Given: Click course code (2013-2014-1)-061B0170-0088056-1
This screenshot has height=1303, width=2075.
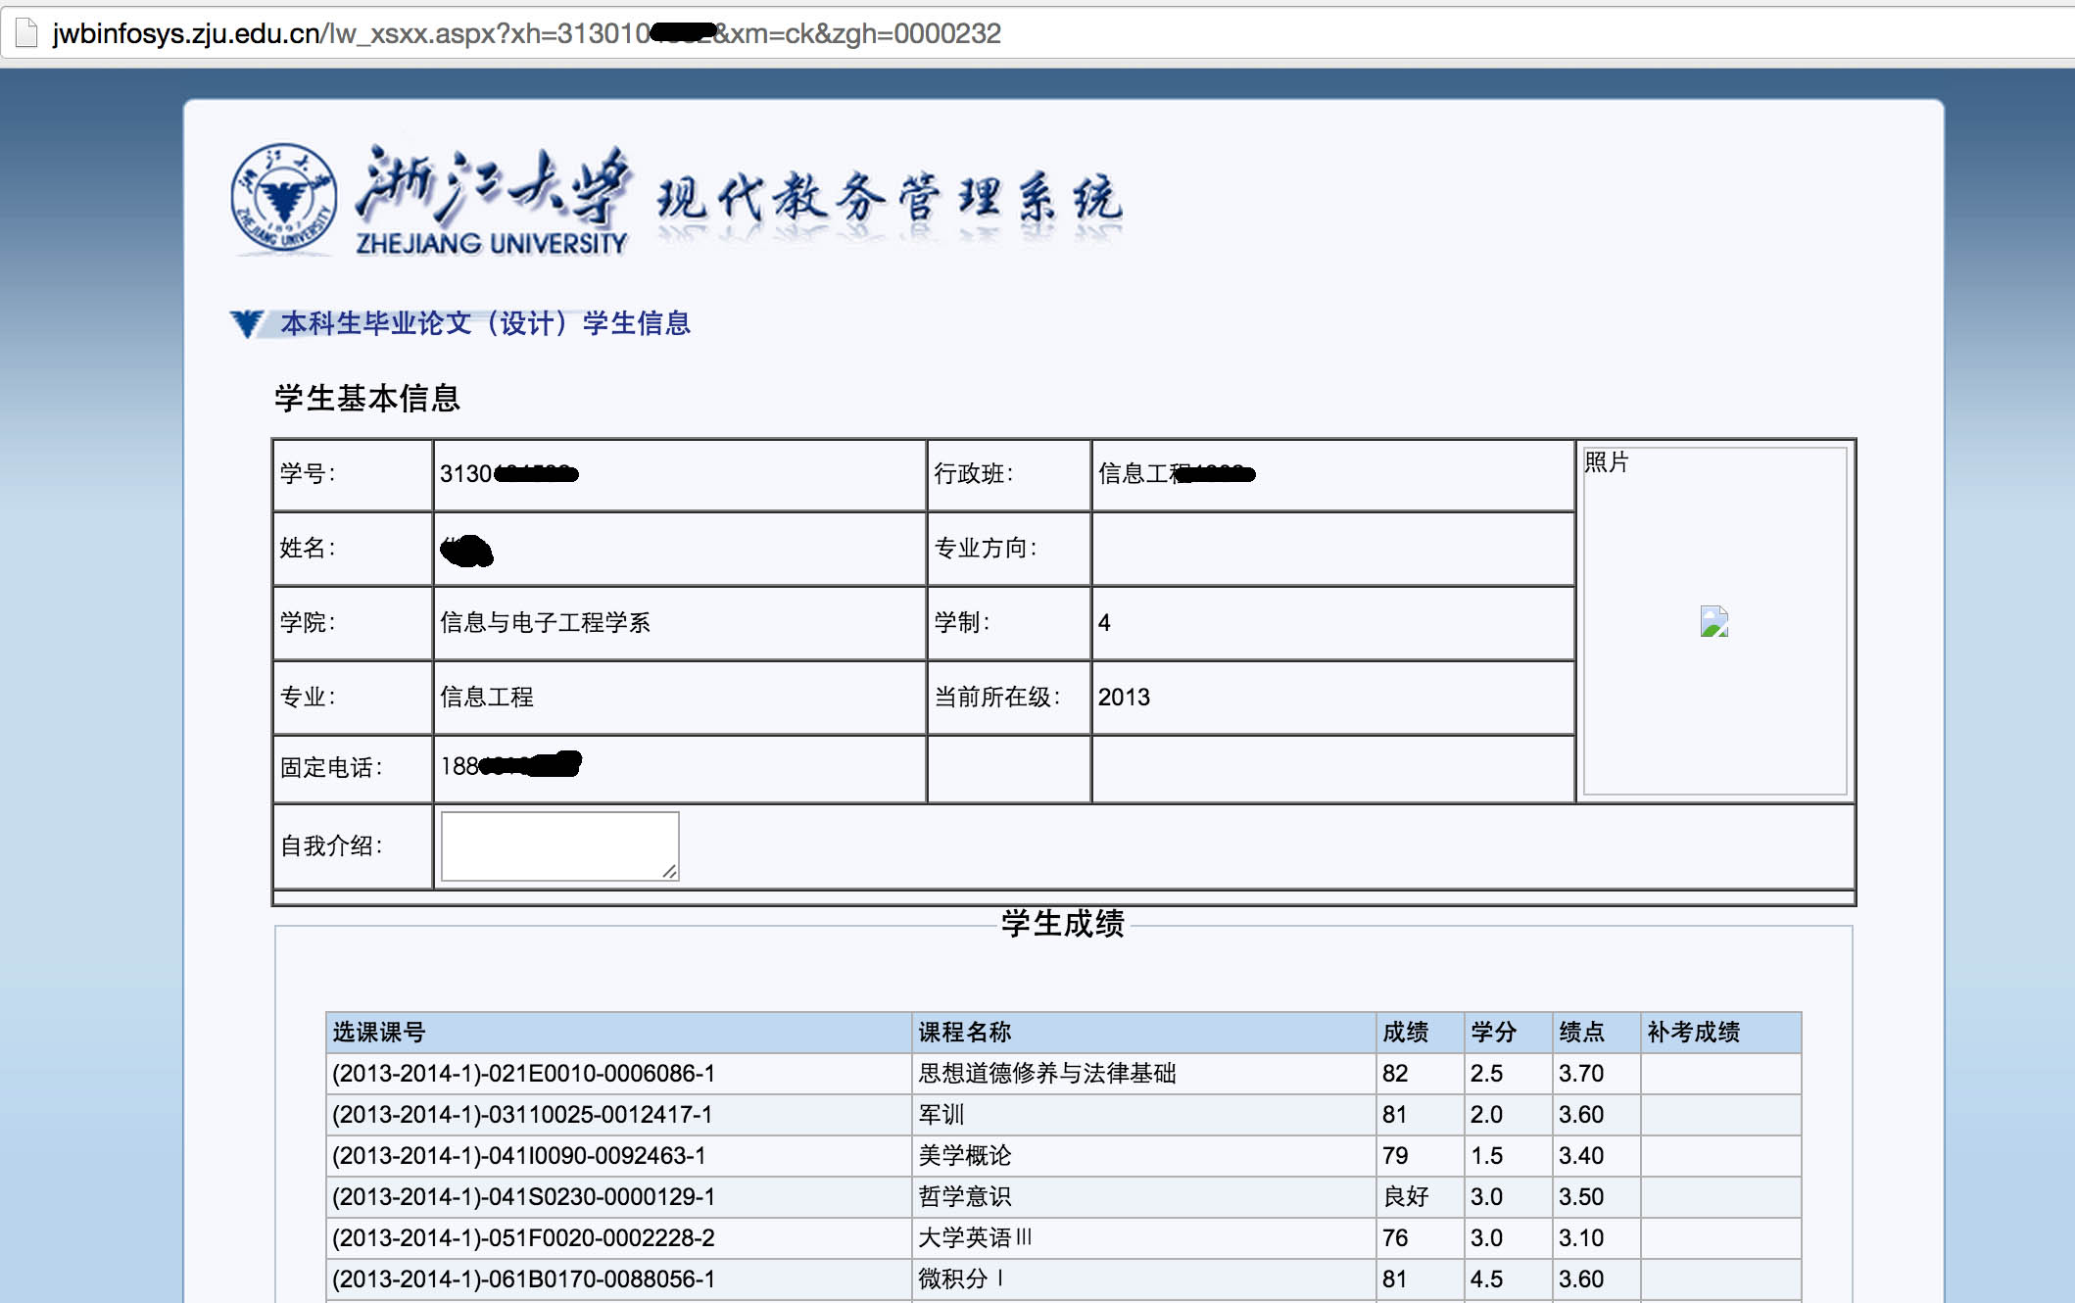Looking at the screenshot, I should click(523, 1279).
